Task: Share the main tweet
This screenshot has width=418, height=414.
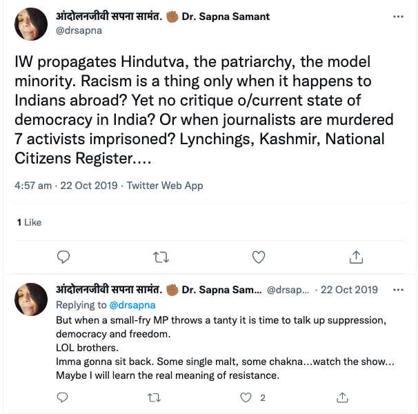Action: click(x=356, y=257)
